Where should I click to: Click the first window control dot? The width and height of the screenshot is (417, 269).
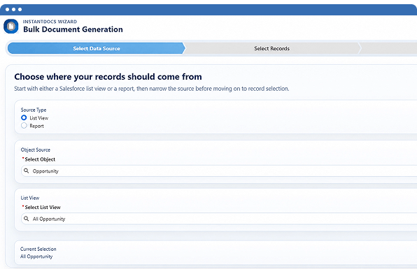tap(8, 10)
